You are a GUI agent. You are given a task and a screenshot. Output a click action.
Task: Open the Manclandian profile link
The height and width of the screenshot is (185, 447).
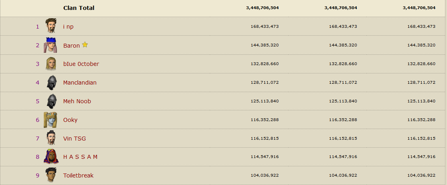[80, 83]
